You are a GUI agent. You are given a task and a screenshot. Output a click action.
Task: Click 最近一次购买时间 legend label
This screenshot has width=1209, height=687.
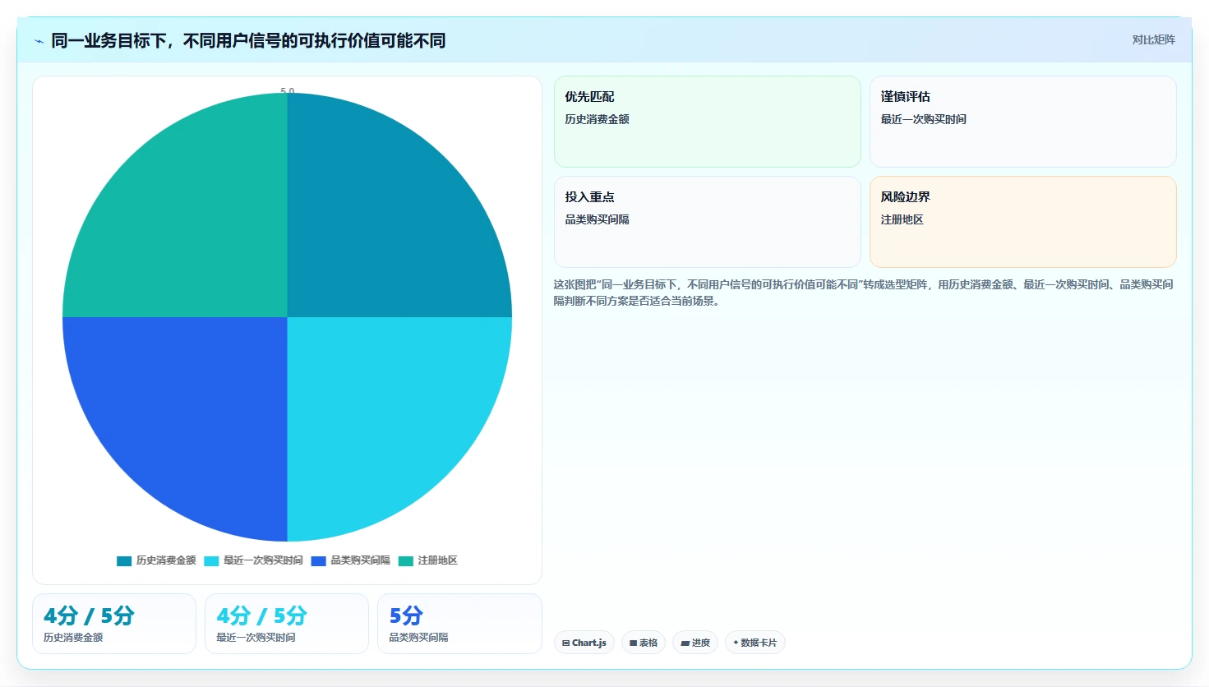pos(263,560)
